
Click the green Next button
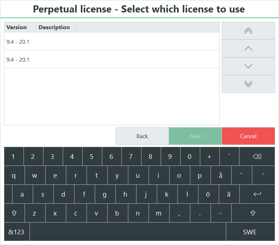click(195, 136)
